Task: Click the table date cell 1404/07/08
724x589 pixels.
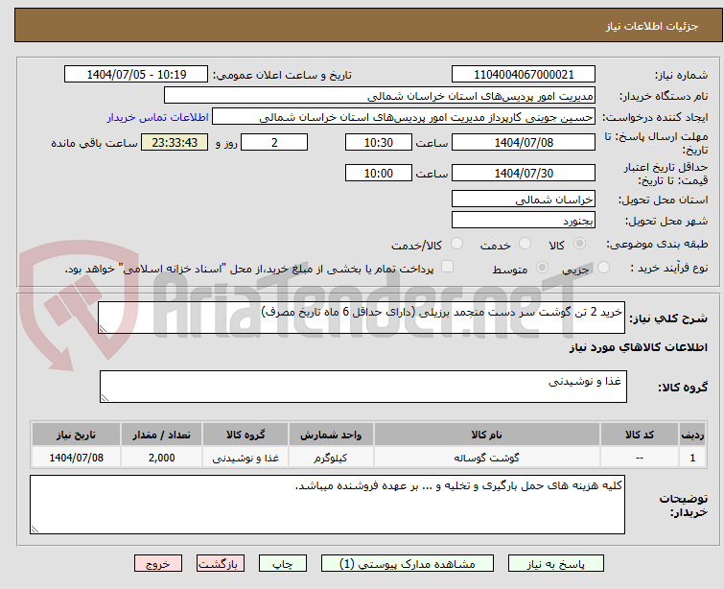Action: point(77,458)
